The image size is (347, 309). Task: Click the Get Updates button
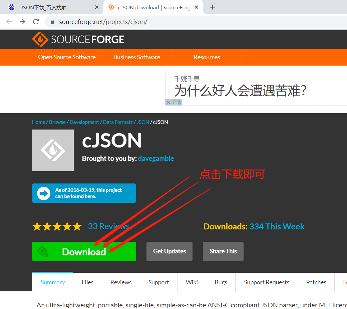pos(169,251)
